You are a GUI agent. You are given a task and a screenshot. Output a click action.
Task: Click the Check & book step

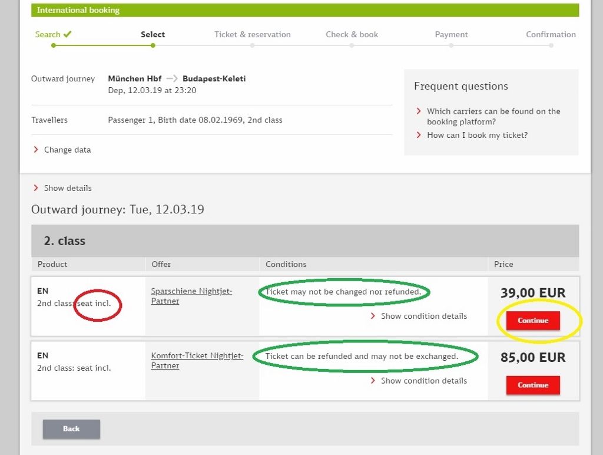pos(352,34)
